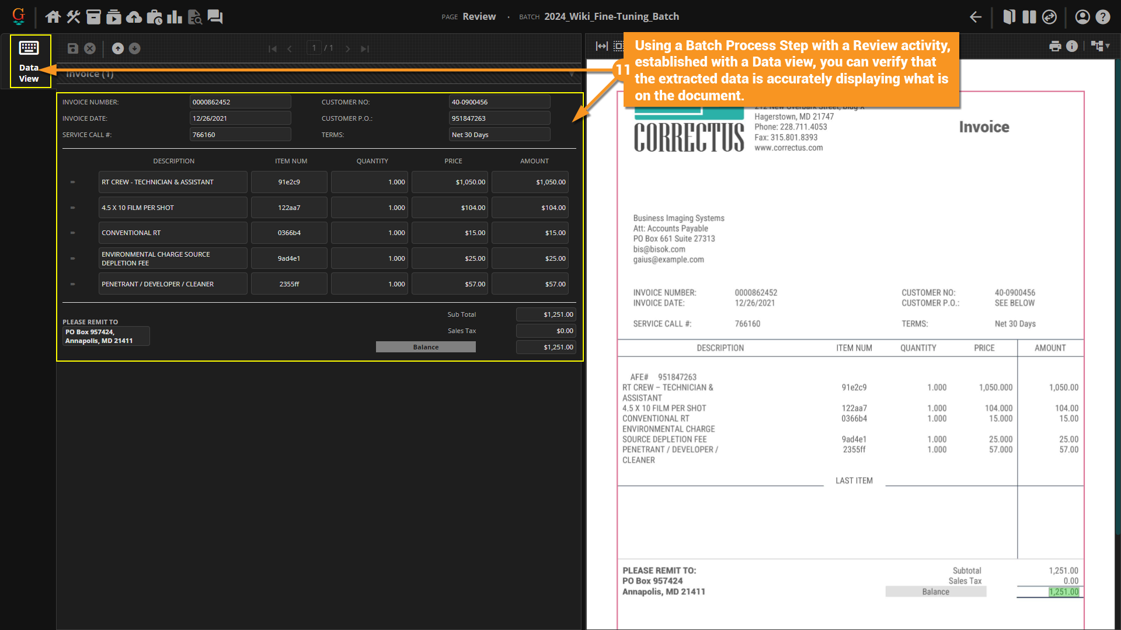Toggle fit-to-width in document viewer

click(602, 46)
